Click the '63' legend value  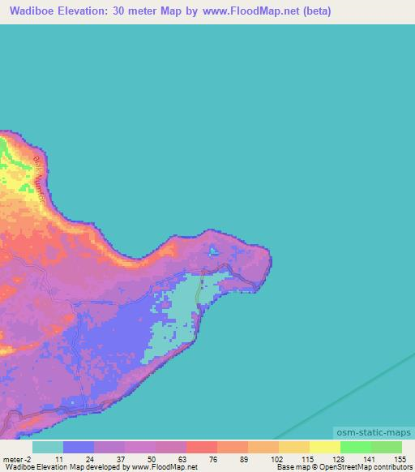coord(182,460)
